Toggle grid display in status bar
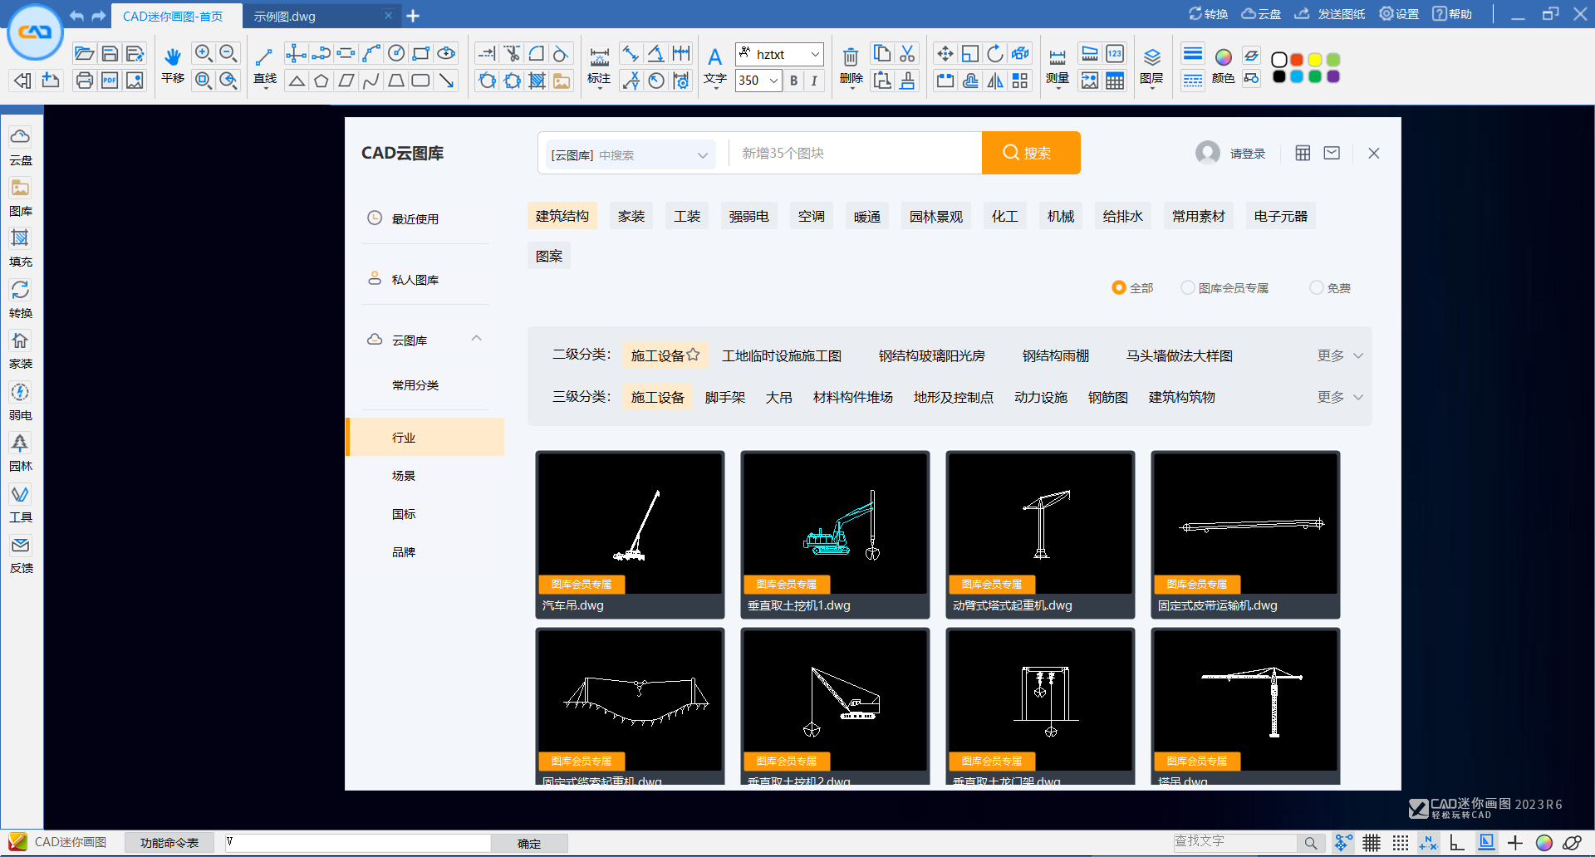Viewport: 1595px width, 857px height. click(1372, 843)
